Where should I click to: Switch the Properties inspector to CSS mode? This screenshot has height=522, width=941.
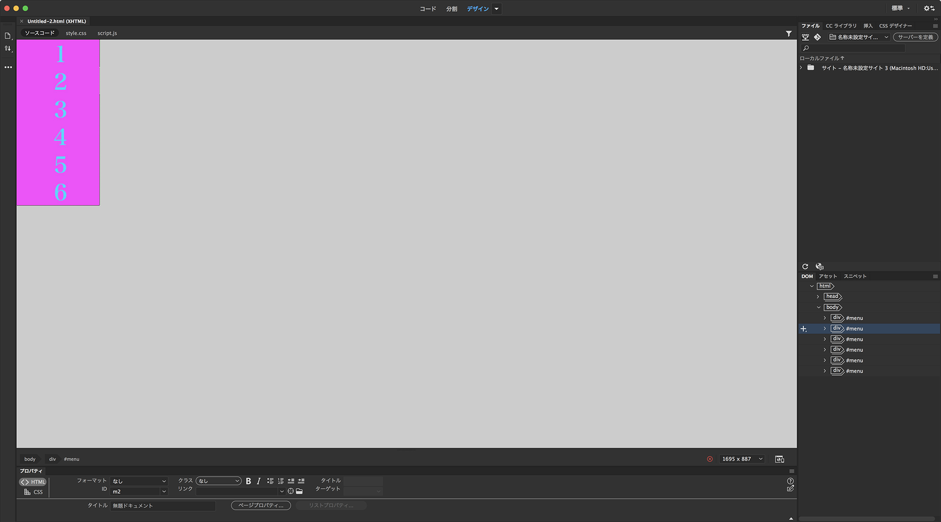click(x=33, y=492)
